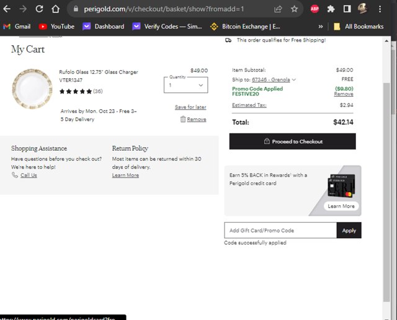Click the Apply promo code button

click(x=349, y=230)
